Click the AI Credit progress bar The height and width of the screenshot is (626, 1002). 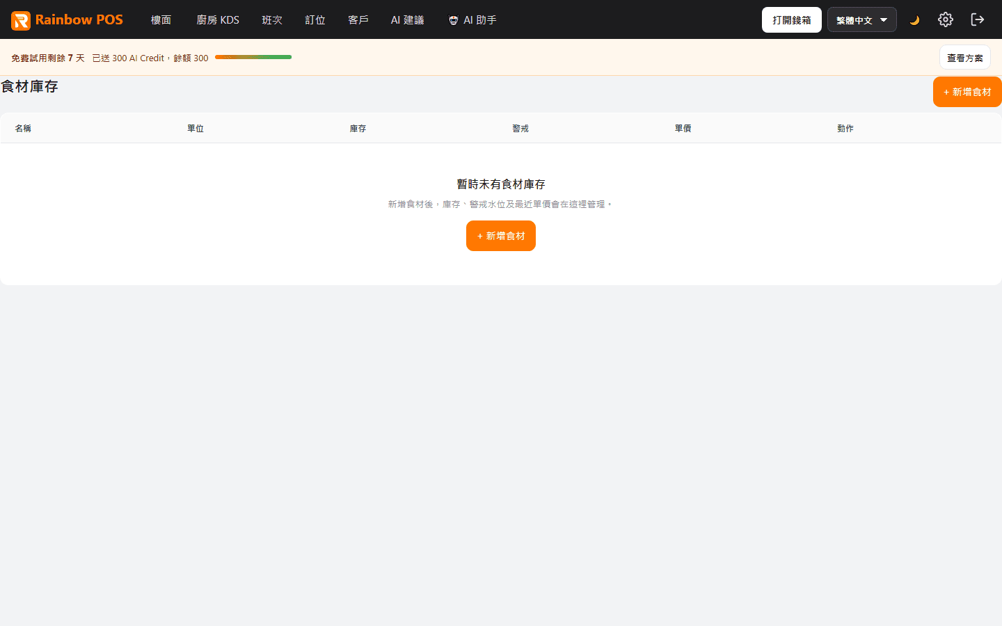coord(253,57)
